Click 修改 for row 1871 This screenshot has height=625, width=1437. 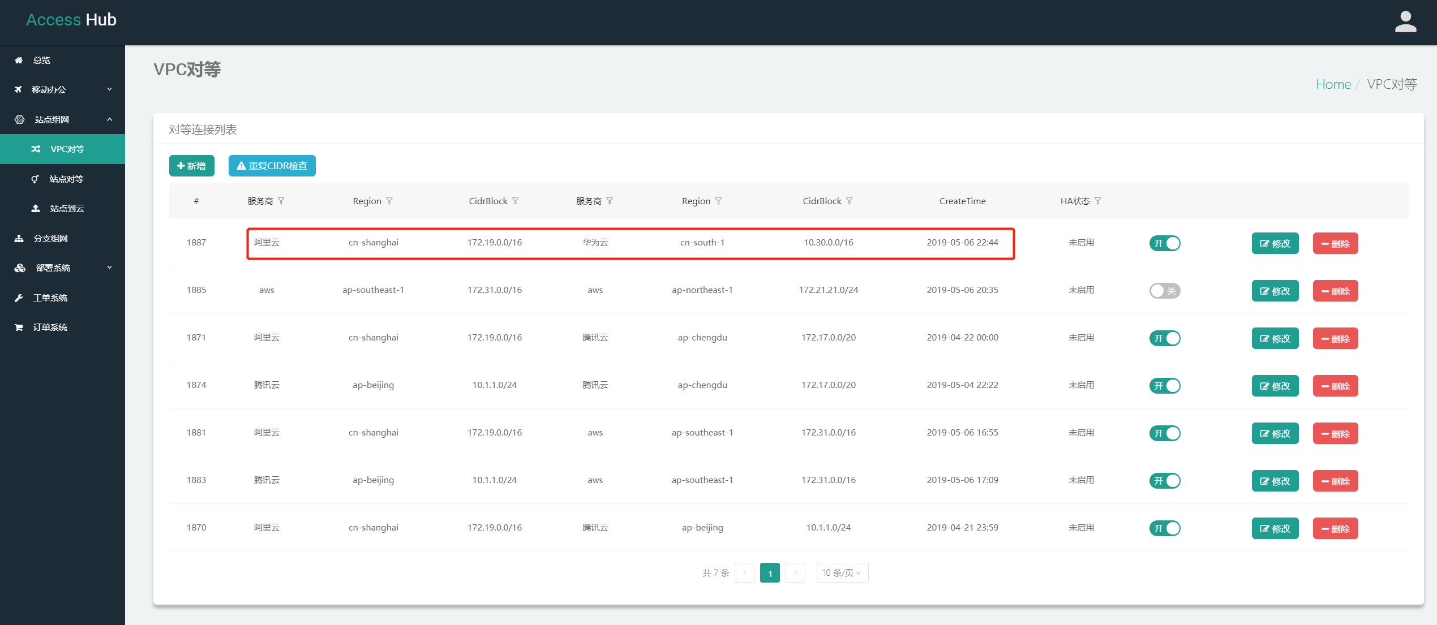click(x=1275, y=338)
